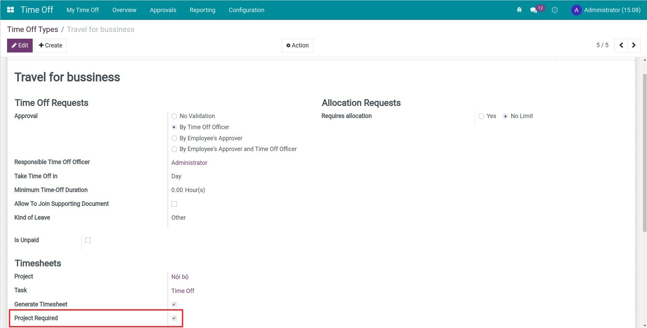Image resolution: width=647 pixels, height=328 pixels.
Task: Open the activities clock icon
Action: [x=555, y=10]
